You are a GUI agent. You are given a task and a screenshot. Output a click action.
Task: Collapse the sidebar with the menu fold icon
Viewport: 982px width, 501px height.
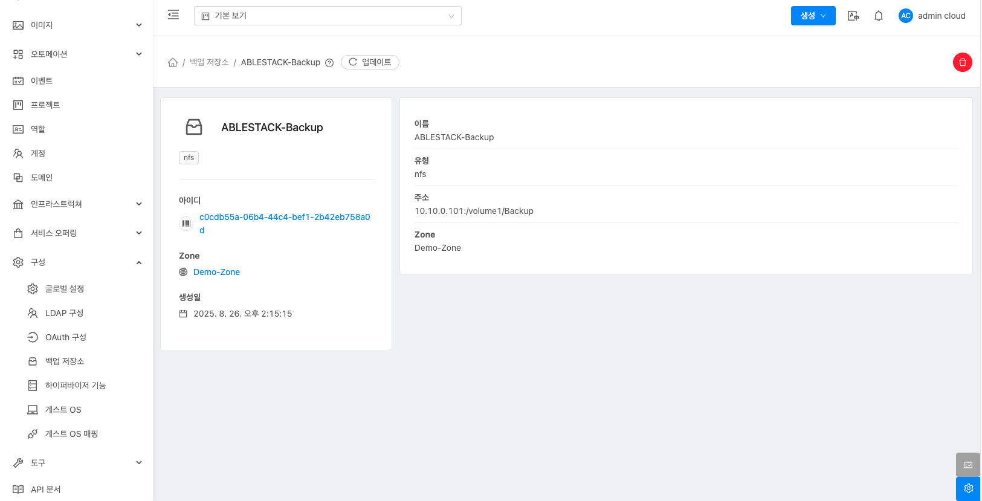pos(173,15)
